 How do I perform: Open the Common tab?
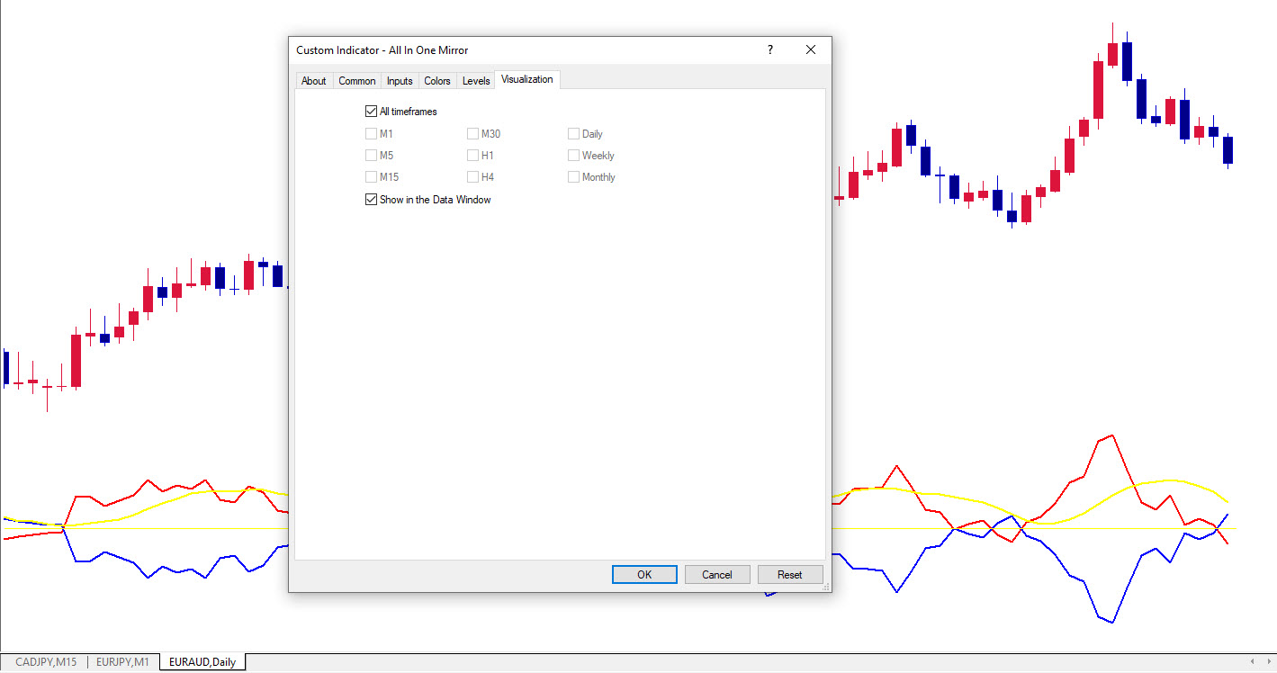[356, 81]
